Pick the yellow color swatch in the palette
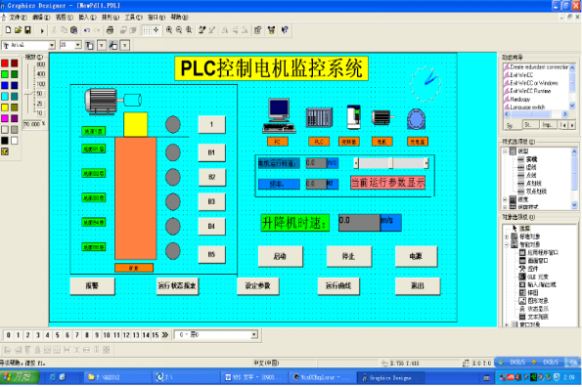This screenshot has height=387, width=582. click(5, 107)
